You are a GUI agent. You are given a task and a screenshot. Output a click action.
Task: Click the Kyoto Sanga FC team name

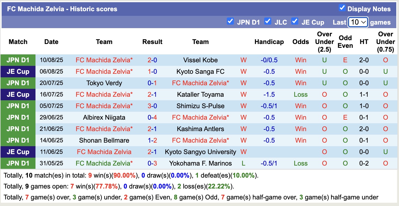coord(200,71)
